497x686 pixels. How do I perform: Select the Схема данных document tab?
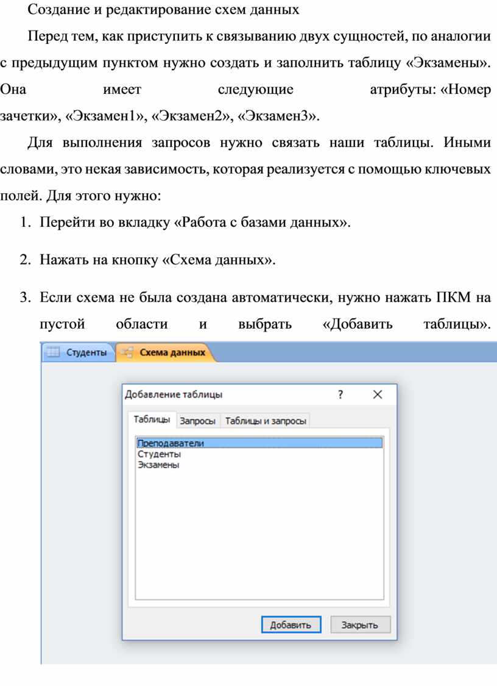pos(166,352)
